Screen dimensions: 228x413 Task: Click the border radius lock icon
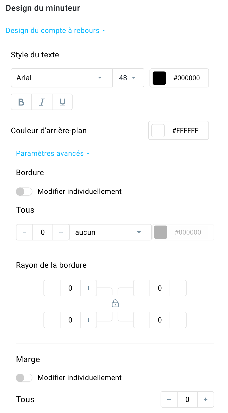pyautogui.click(x=115, y=304)
